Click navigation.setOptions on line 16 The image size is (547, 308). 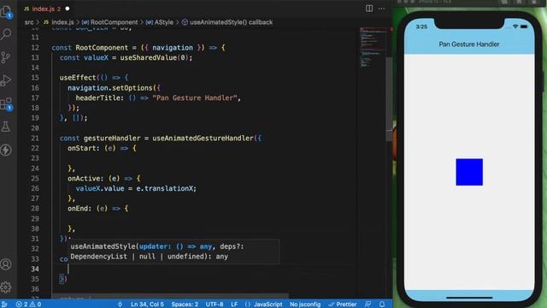pyautogui.click(x=110, y=87)
